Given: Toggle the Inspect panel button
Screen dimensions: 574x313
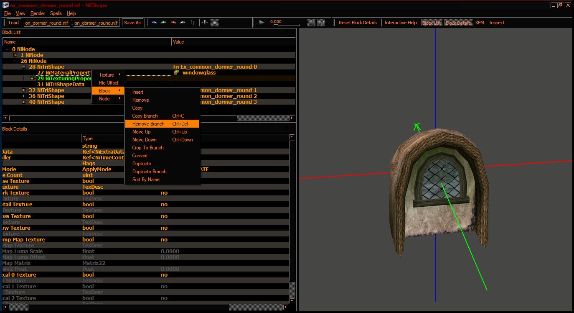Looking at the screenshot, I should 497,23.
